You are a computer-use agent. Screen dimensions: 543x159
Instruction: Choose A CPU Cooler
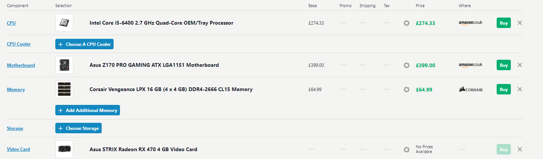pyautogui.click(x=84, y=44)
